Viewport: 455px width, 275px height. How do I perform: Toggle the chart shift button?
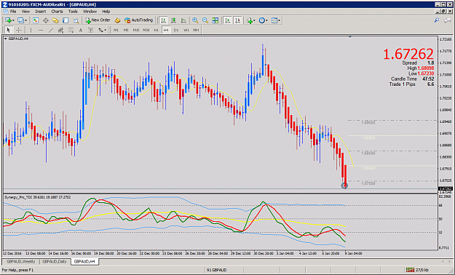coord(237,20)
